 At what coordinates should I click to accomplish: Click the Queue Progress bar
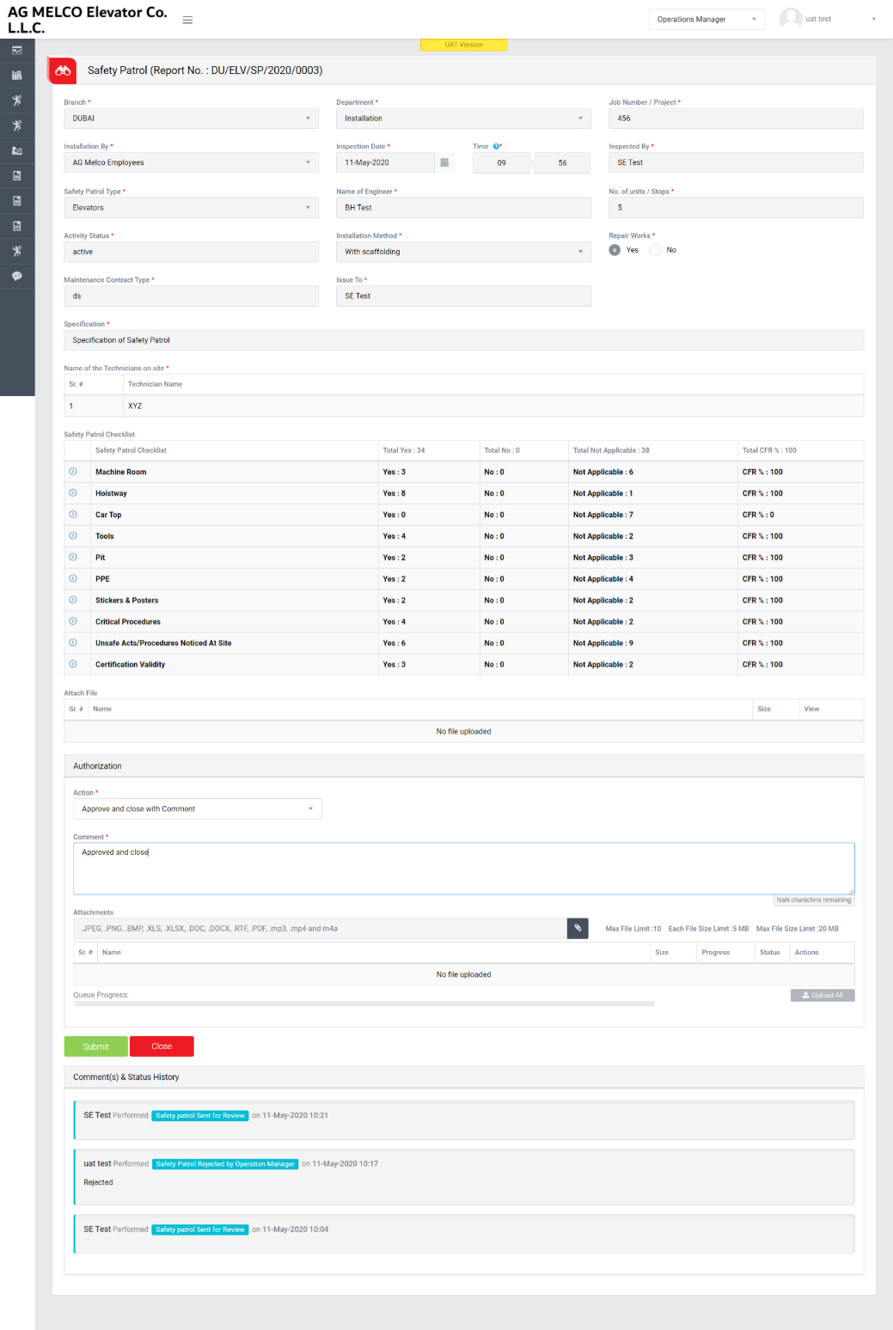[x=364, y=1004]
